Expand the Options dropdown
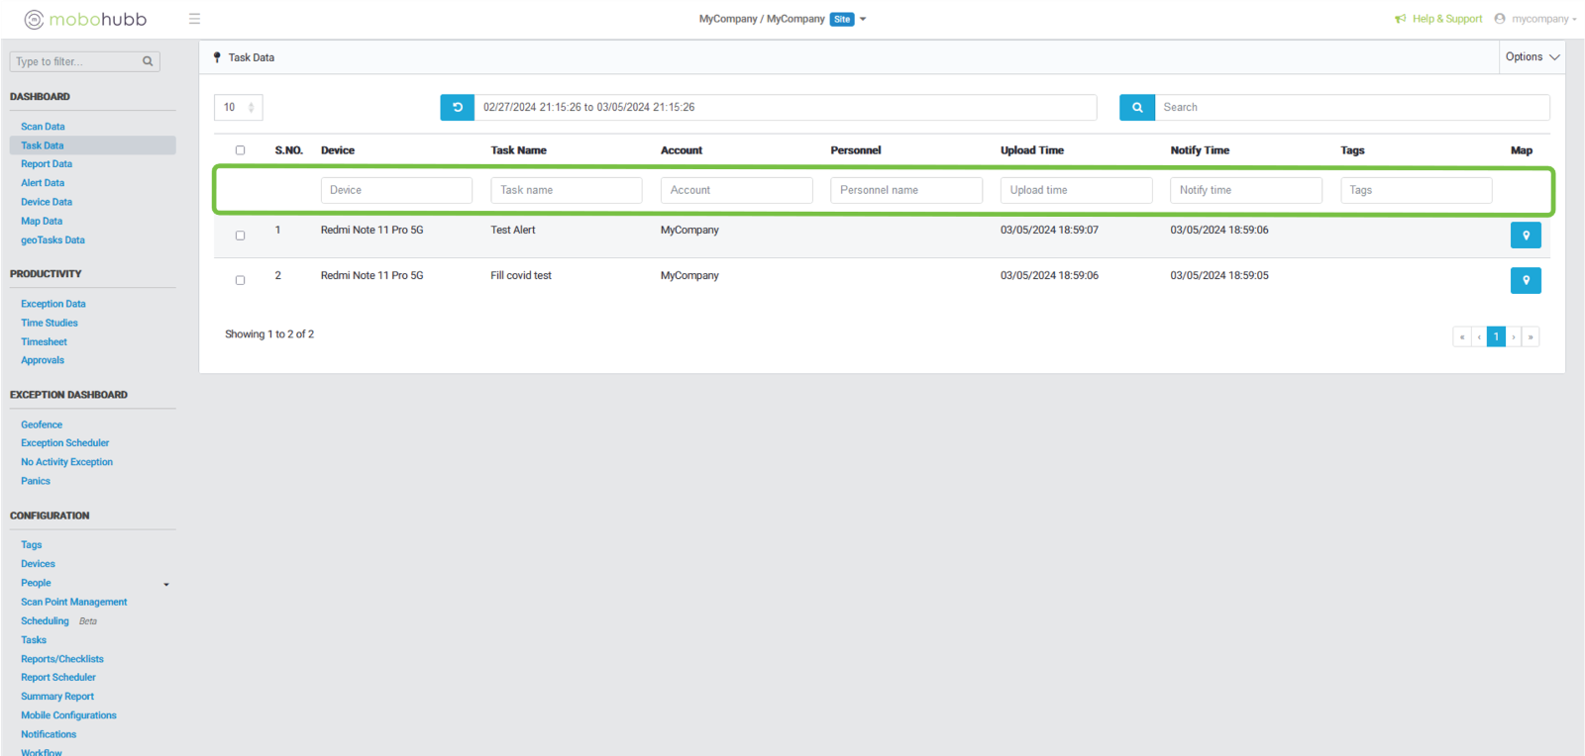This screenshot has height=756, width=1585. tap(1532, 57)
